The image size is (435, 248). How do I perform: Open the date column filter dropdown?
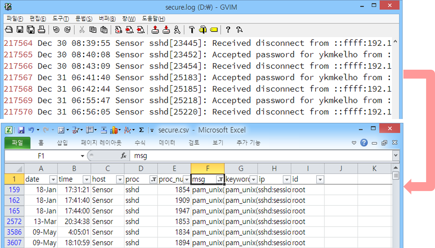click(53, 179)
